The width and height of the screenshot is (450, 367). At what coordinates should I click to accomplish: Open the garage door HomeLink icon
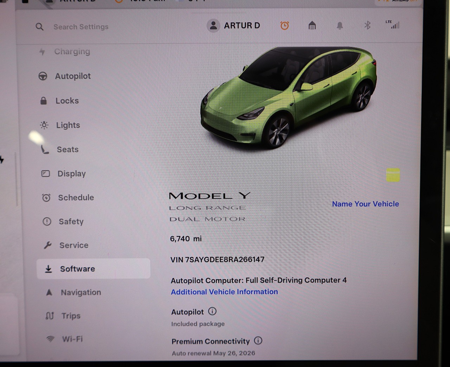(x=312, y=26)
